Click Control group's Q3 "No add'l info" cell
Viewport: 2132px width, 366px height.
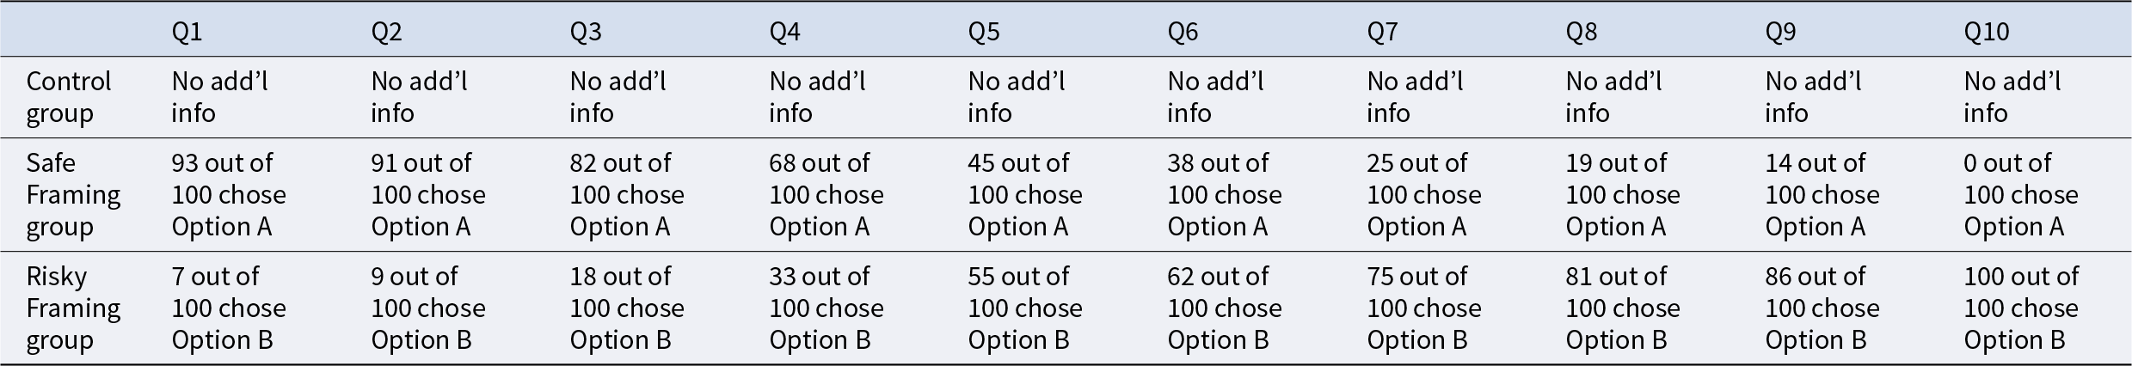click(x=617, y=97)
